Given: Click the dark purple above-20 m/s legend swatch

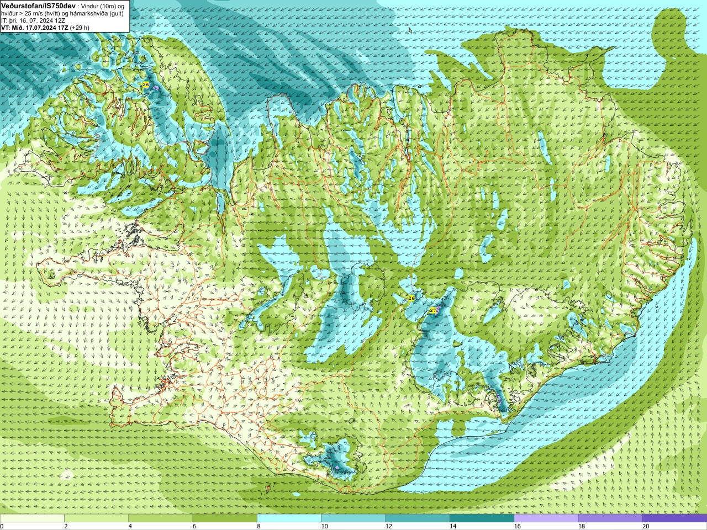Looking at the screenshot, I should 674,518.
